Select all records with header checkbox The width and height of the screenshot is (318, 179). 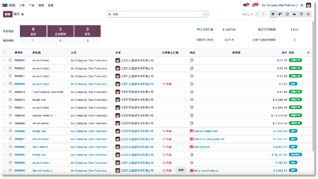[4, 52]
